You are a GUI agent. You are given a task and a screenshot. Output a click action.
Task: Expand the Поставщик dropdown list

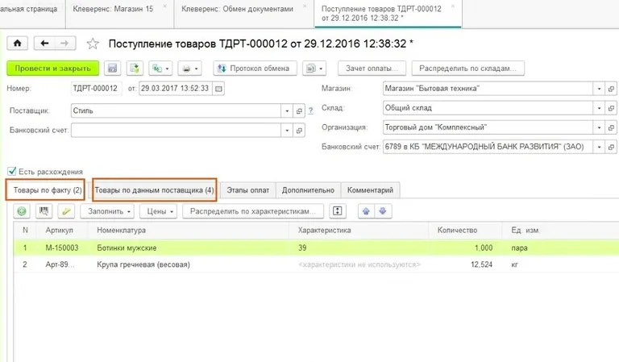pos(286,110)
